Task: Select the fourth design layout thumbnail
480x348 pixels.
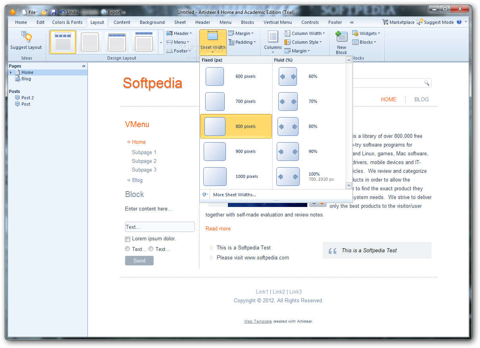Action: pos(144,42)
